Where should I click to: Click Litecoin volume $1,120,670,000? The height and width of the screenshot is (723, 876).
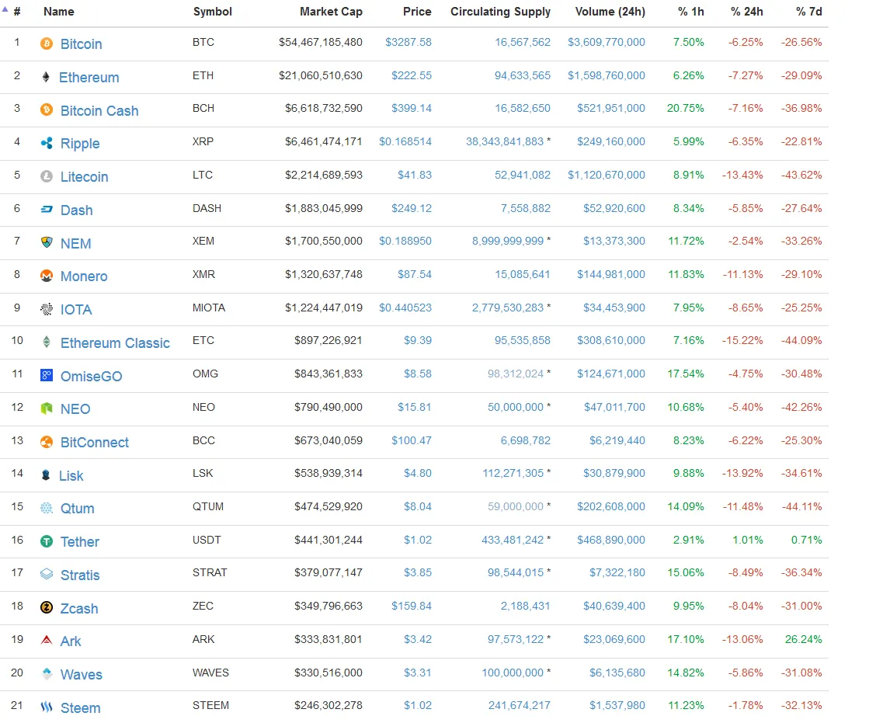pos(607,176)
